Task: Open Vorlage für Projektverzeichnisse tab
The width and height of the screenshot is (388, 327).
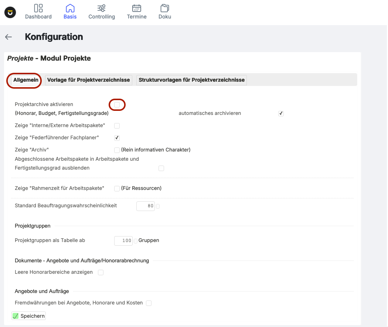Action: tap(89, 80)
